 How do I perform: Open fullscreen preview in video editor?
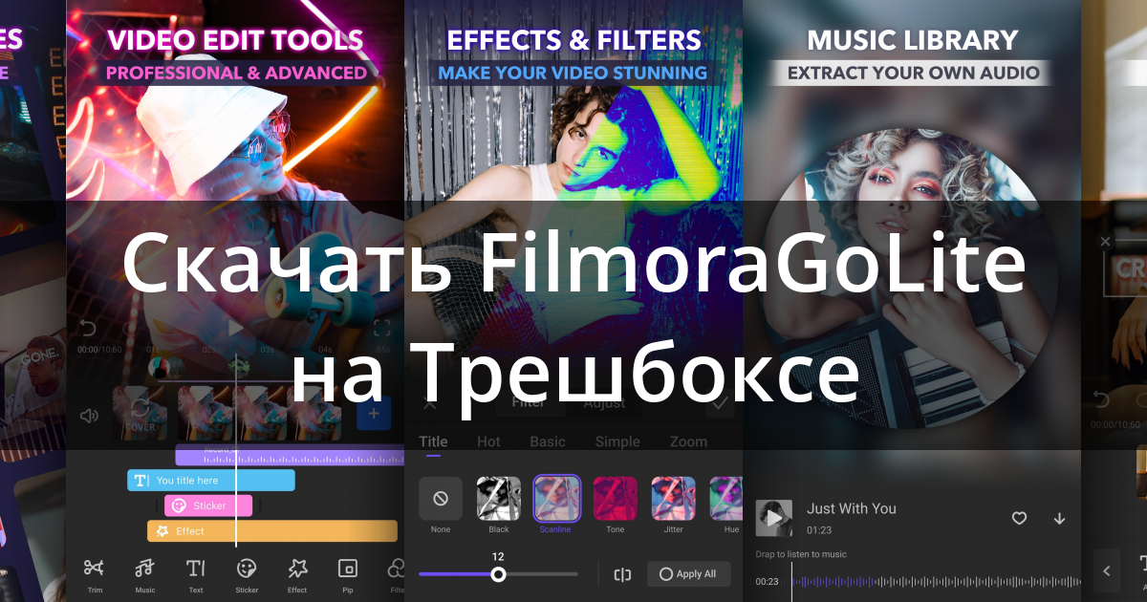click(381, 329)
